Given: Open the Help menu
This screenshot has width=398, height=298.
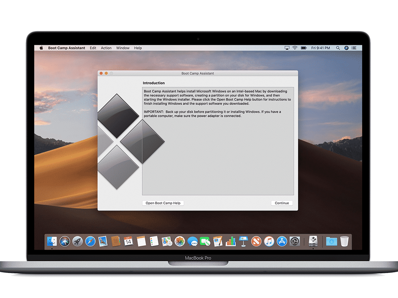Looking at the screenshot, I should [138, 48].
